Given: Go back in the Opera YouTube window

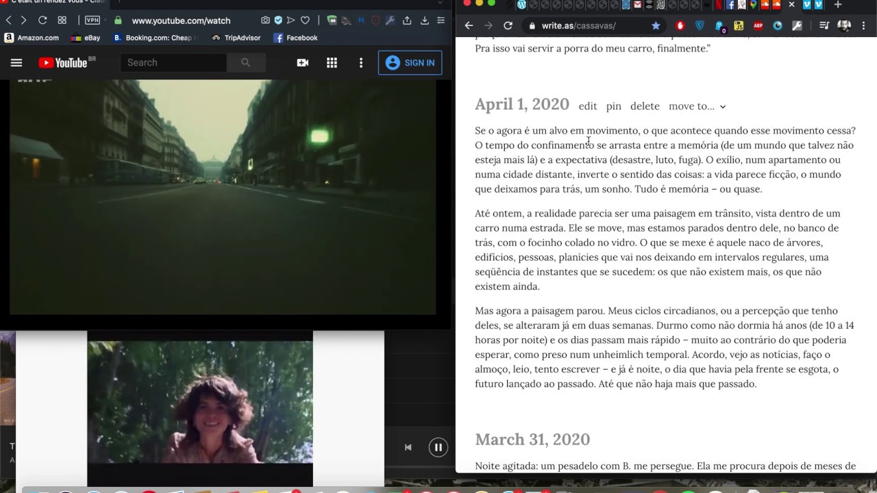Looking at the screenshot, I should [x=9, y=21].
